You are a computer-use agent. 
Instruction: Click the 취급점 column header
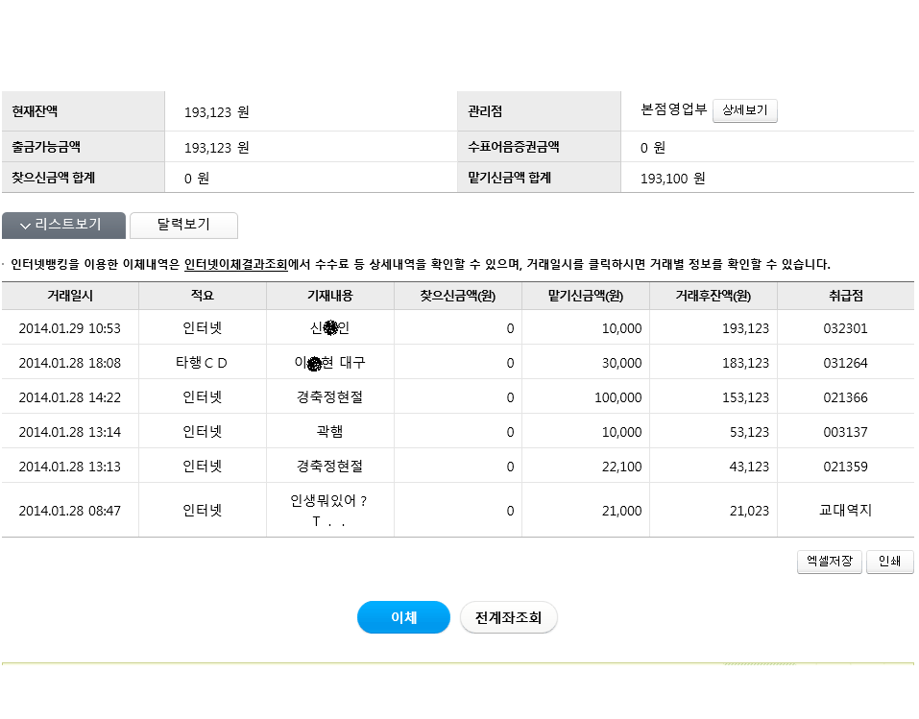coord(846,296)
